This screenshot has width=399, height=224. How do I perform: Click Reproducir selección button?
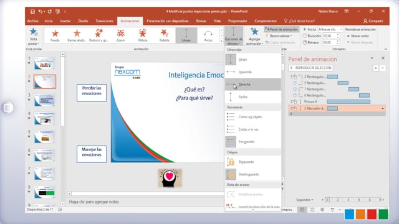click(310, 68)
